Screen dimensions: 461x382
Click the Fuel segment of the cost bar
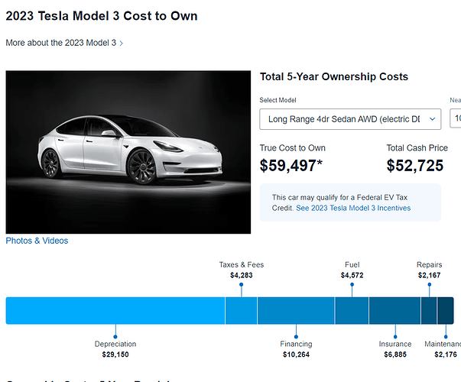[x=352, y=310]
